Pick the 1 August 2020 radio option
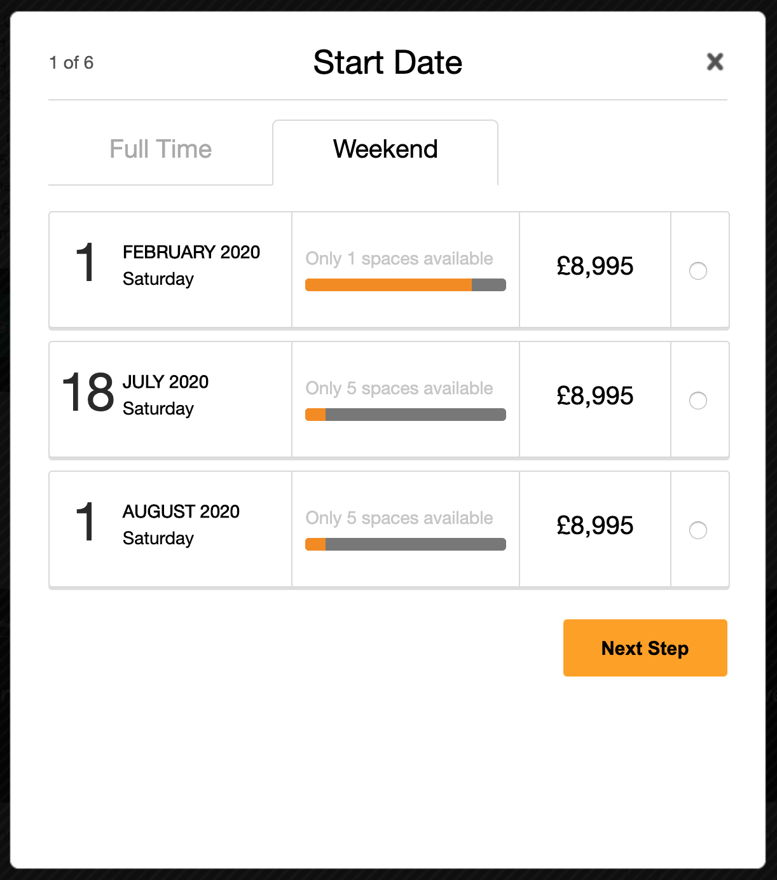 pos(698,530)
